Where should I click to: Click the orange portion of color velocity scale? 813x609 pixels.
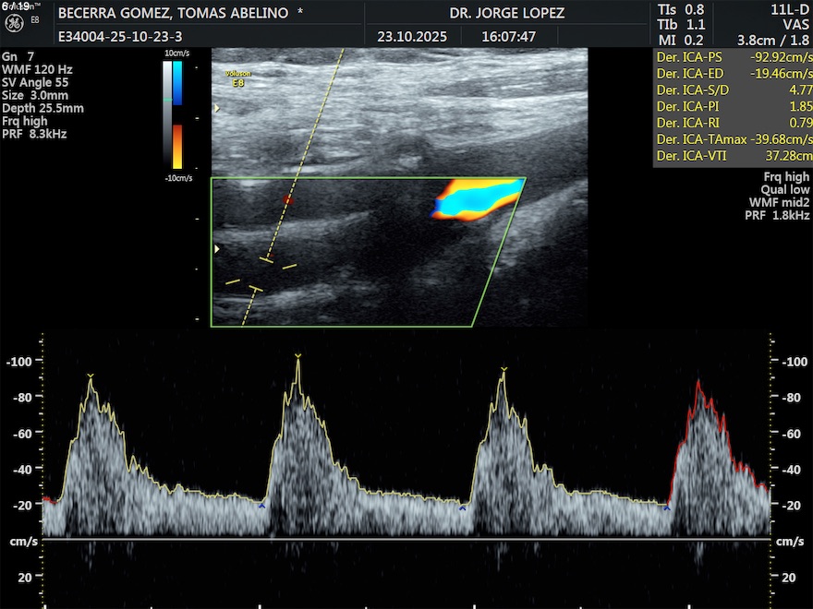[176, 146]
